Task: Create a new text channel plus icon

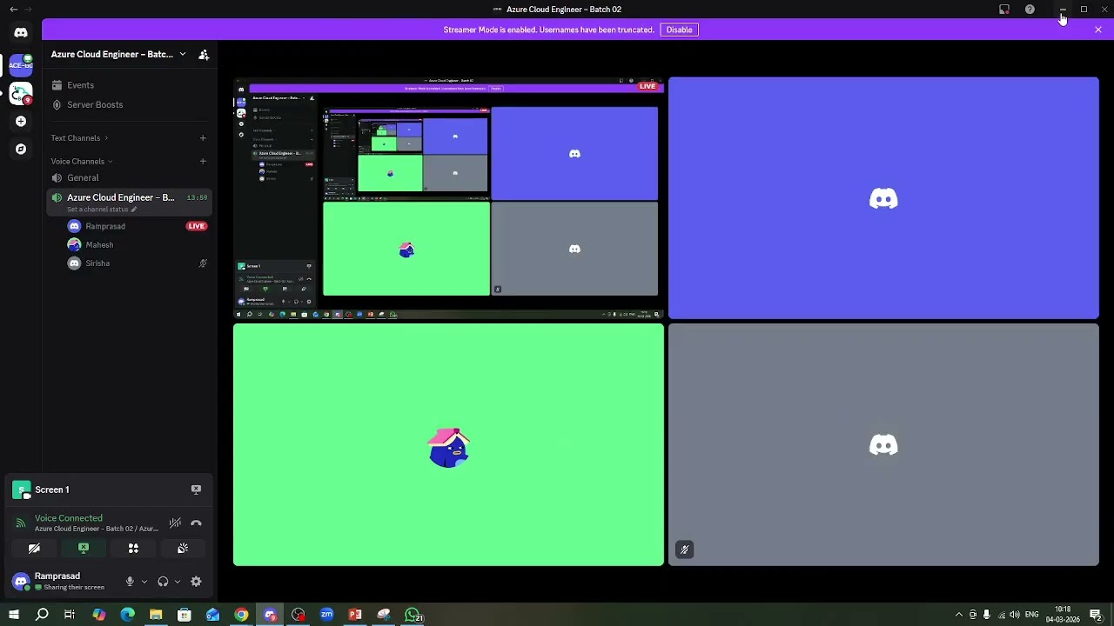Action: pyautogui.click(x=203, y=137)
